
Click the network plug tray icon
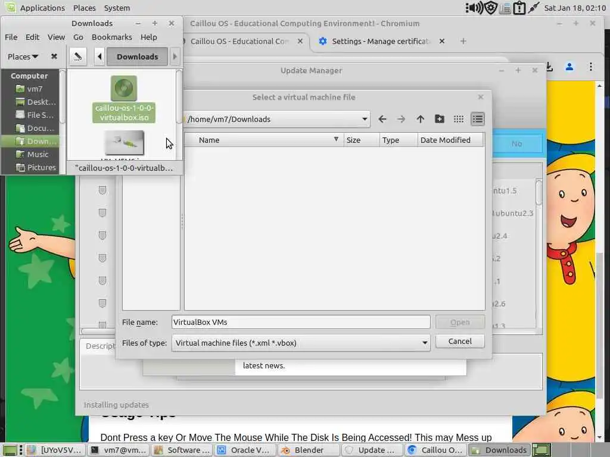click(x=533, y=7)
